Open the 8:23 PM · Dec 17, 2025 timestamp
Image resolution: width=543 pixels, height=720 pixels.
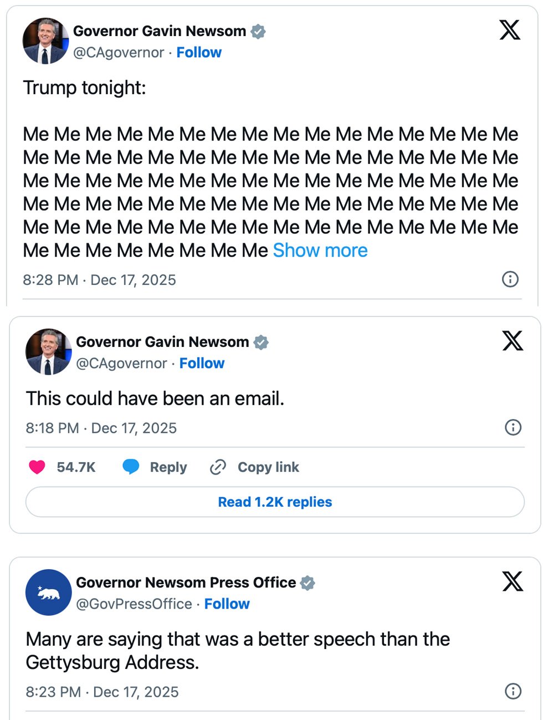(x=102, y=692)
